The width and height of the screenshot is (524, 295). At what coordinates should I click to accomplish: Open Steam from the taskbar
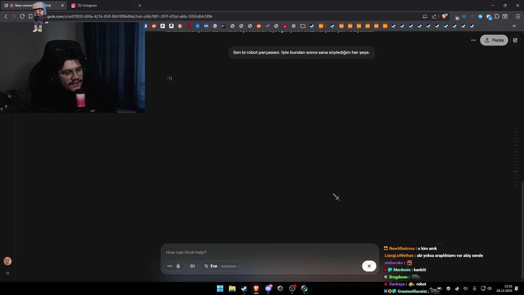(x=244, y=288)
